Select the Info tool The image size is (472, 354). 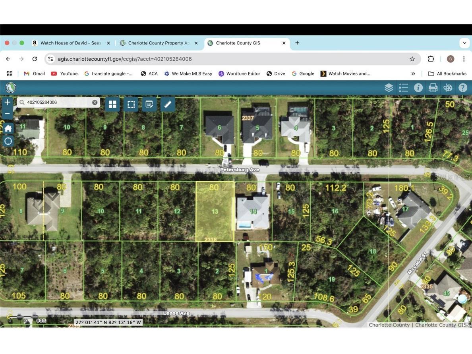click(418, 87)
